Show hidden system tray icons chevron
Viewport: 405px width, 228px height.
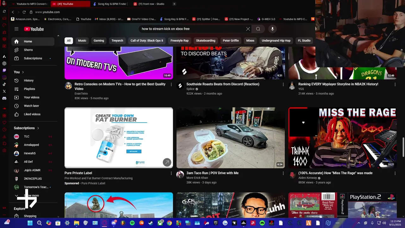pyautogui.click(x=359, y=223)
